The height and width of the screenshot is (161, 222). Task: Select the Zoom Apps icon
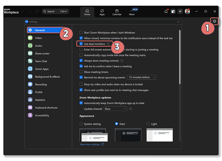coord(30,69)
